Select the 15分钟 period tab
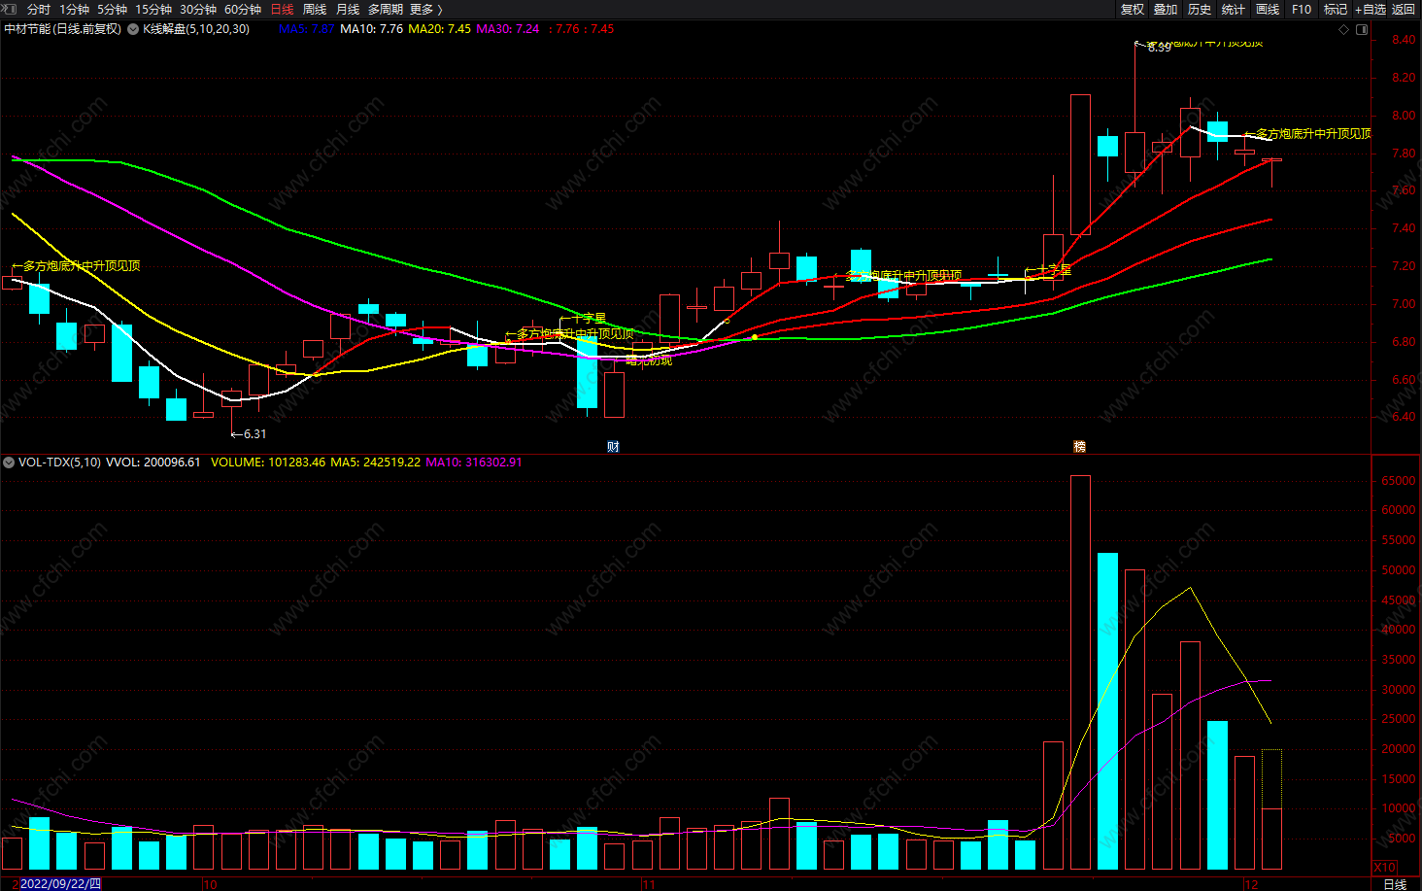The width and height of the screenshot is (1422, 891). tap(153, 10)
